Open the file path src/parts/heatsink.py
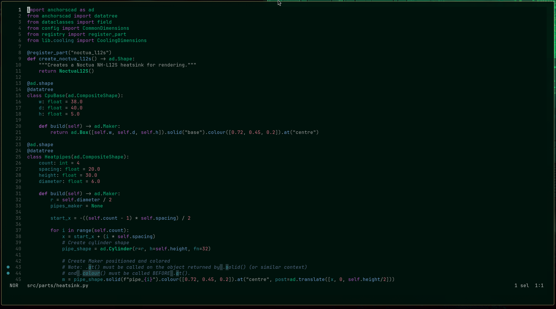The width and height of the screenshot is (556, 309). tap(57, 286)
